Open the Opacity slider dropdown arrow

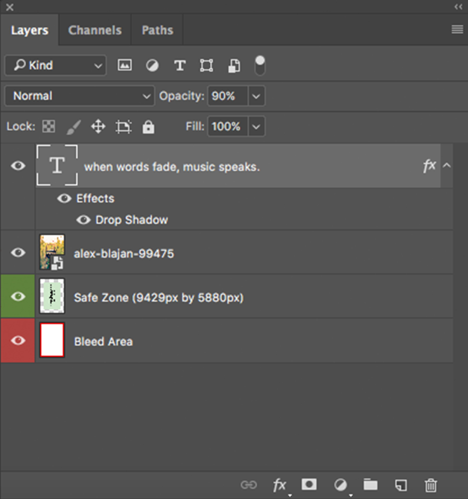click(x=256, y=96)
